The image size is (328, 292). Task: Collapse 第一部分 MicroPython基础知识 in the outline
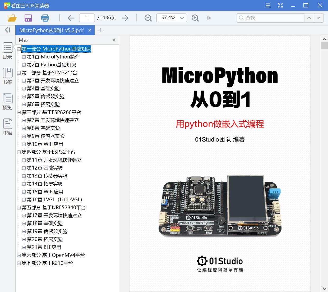pyautogui.click(x=19, y=49)
